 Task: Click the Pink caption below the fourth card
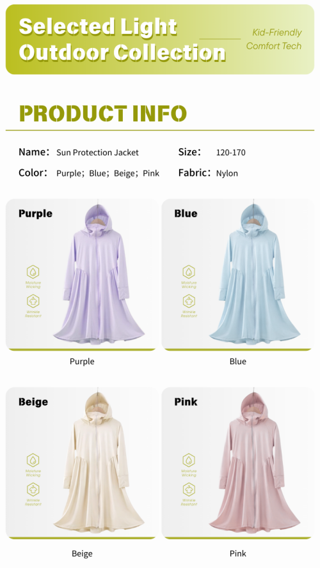coord(237,553)
